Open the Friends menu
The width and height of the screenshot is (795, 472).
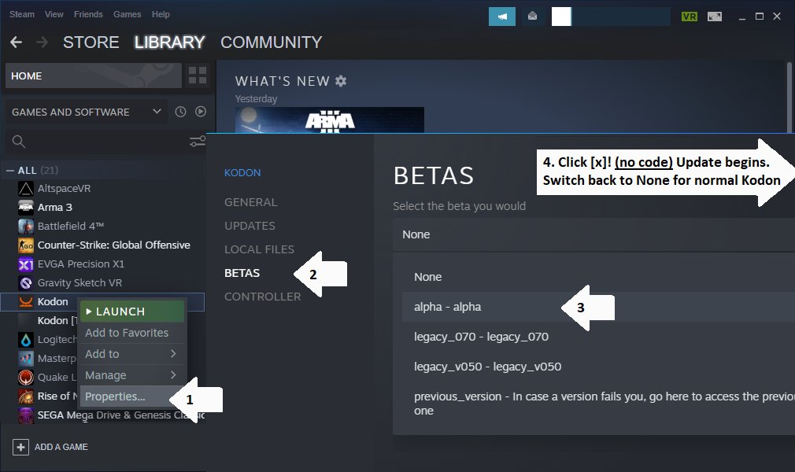[88, 14]
